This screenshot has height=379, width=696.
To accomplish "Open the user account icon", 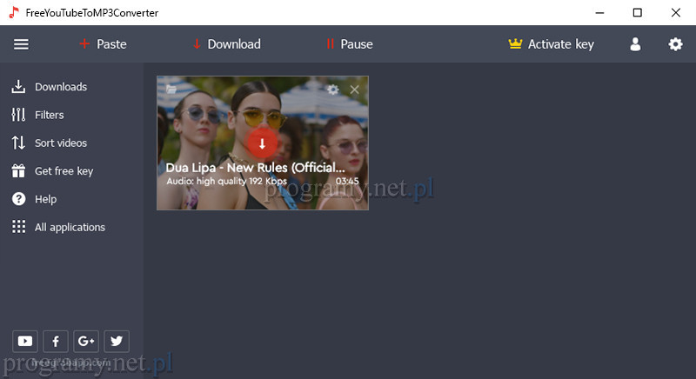I will [x=635, y=44].
